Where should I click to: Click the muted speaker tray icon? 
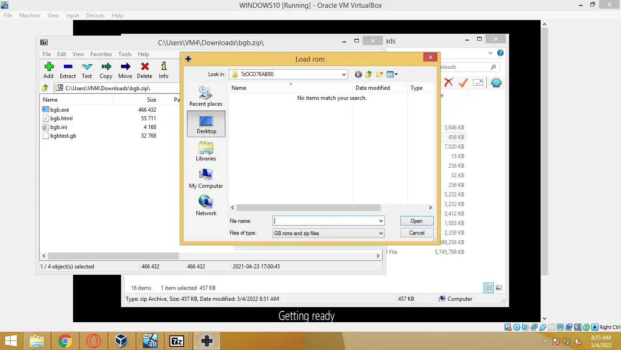tap(578, 341)
